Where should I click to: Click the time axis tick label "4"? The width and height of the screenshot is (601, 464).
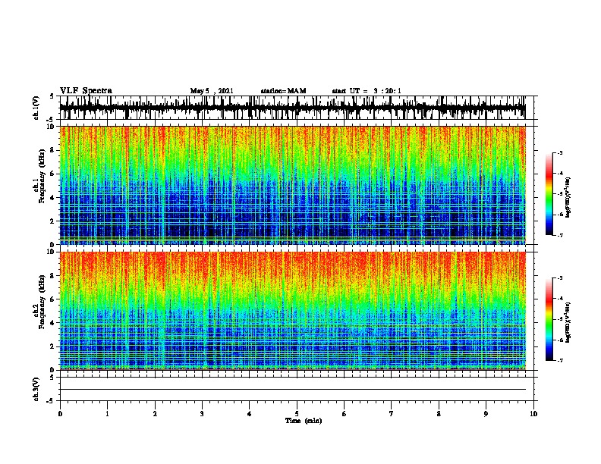click(x=250, y=414)
